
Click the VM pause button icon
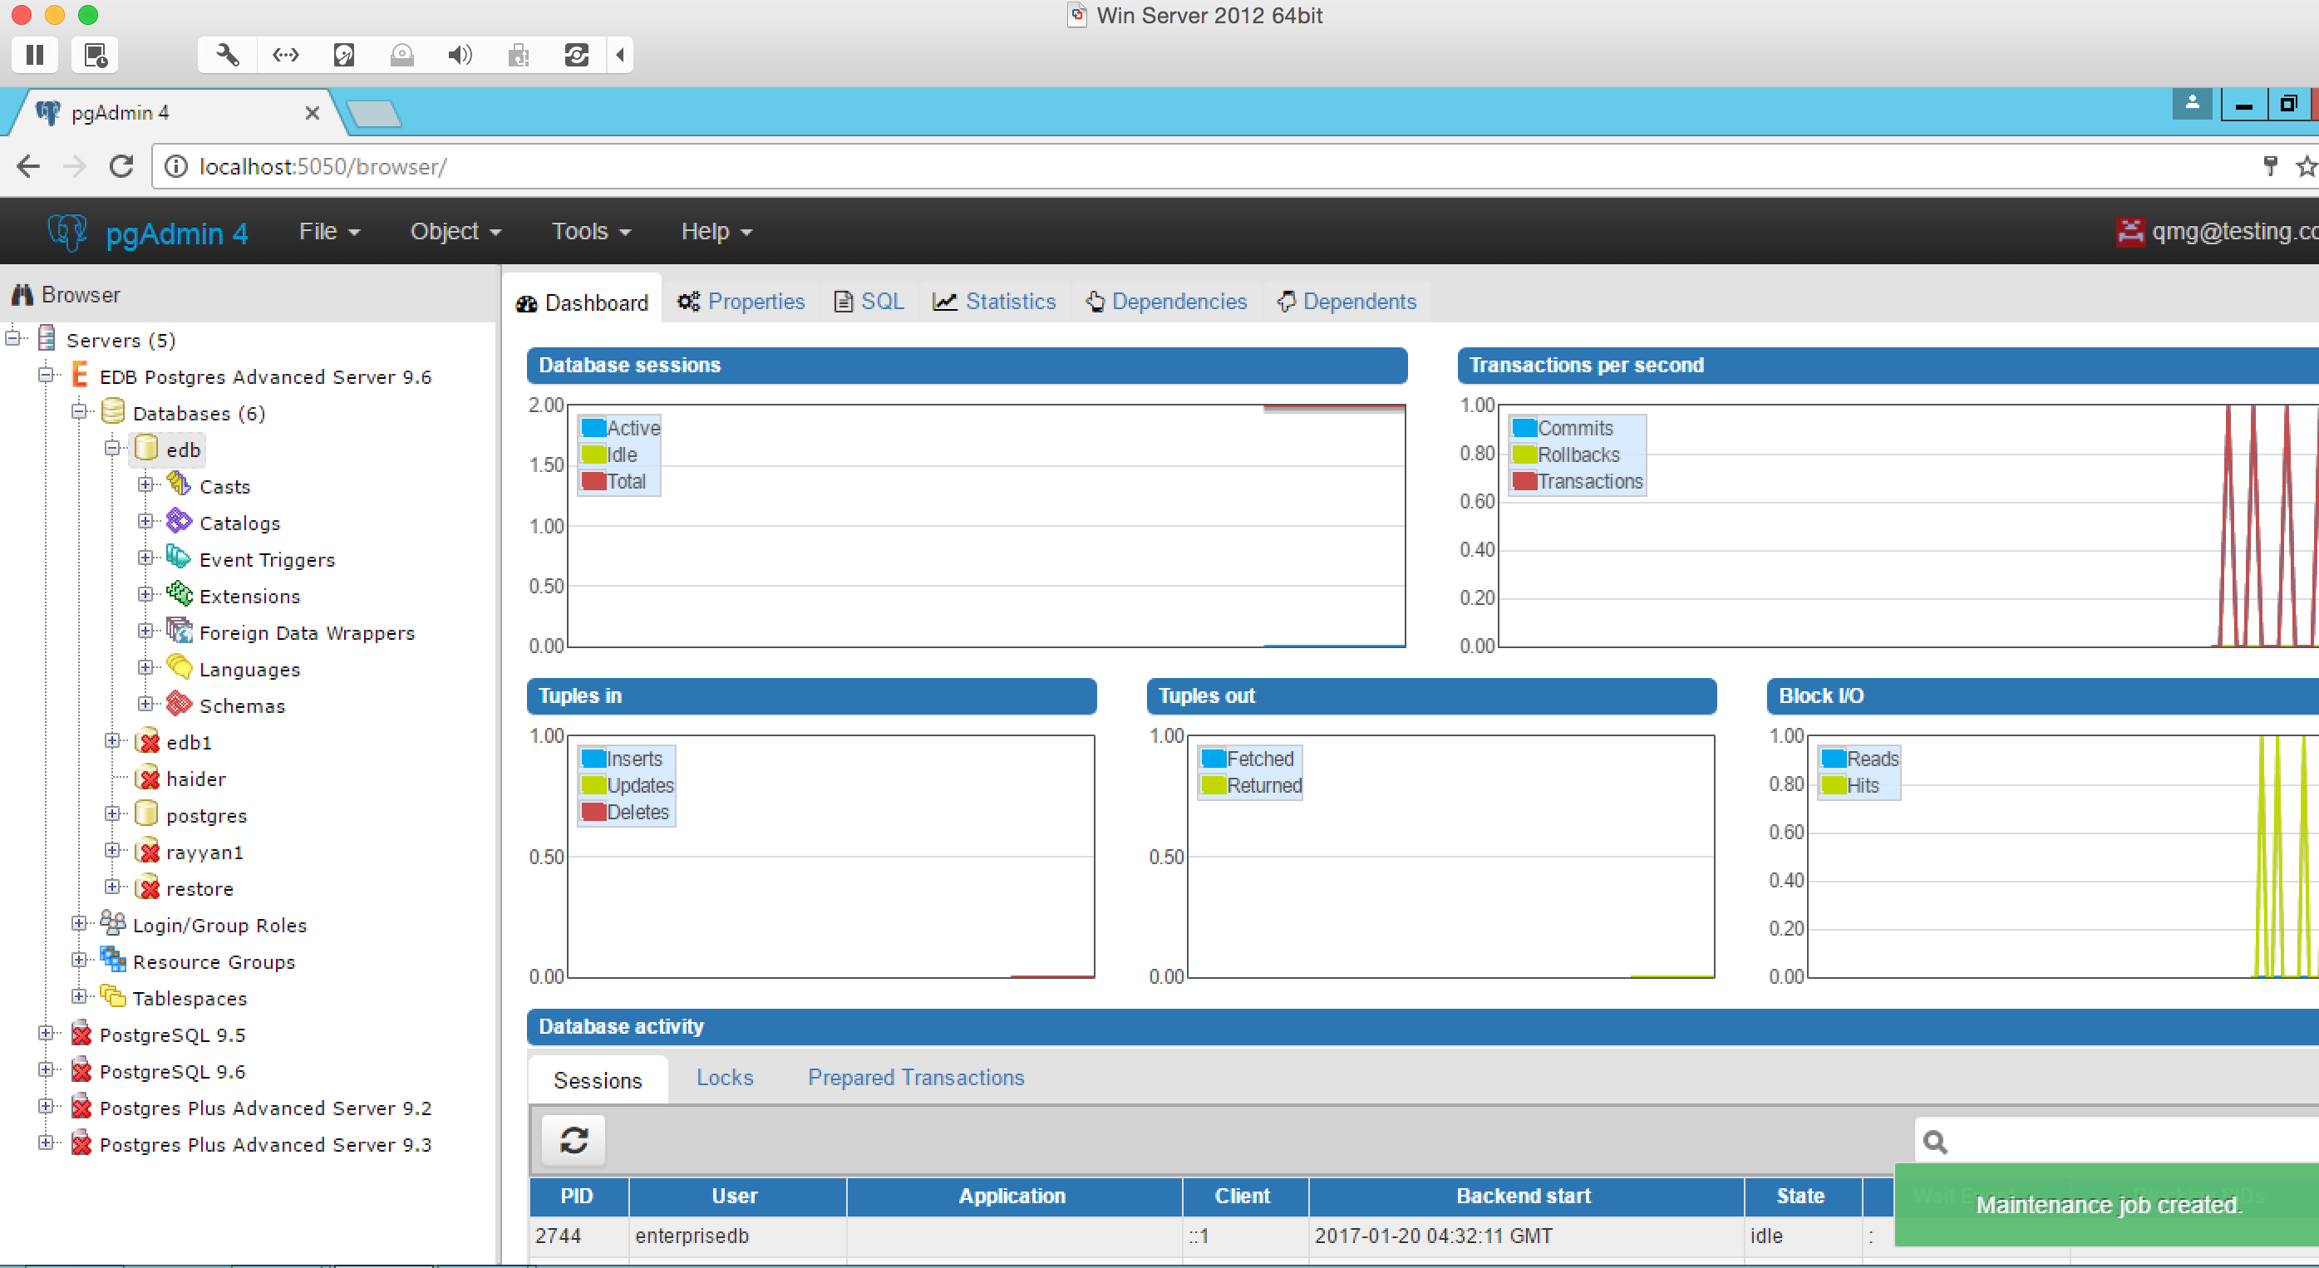click(x=35, y=55)
